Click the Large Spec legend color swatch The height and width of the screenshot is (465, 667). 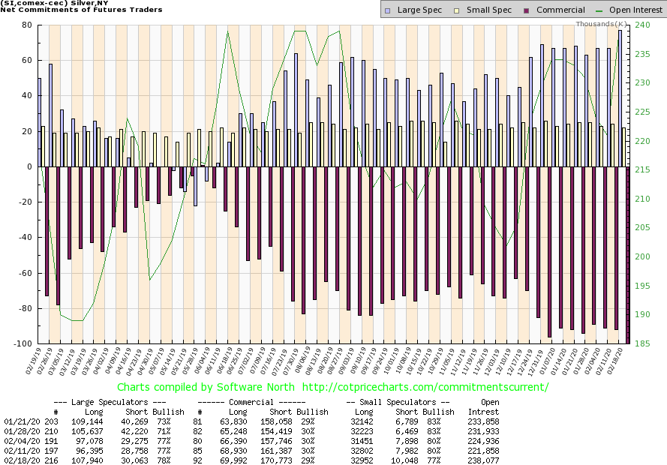[386, 10]
